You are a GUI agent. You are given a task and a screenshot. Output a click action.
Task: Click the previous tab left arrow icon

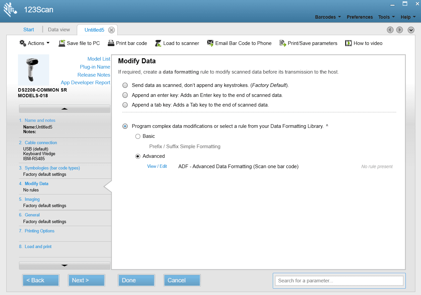point(390,30)
